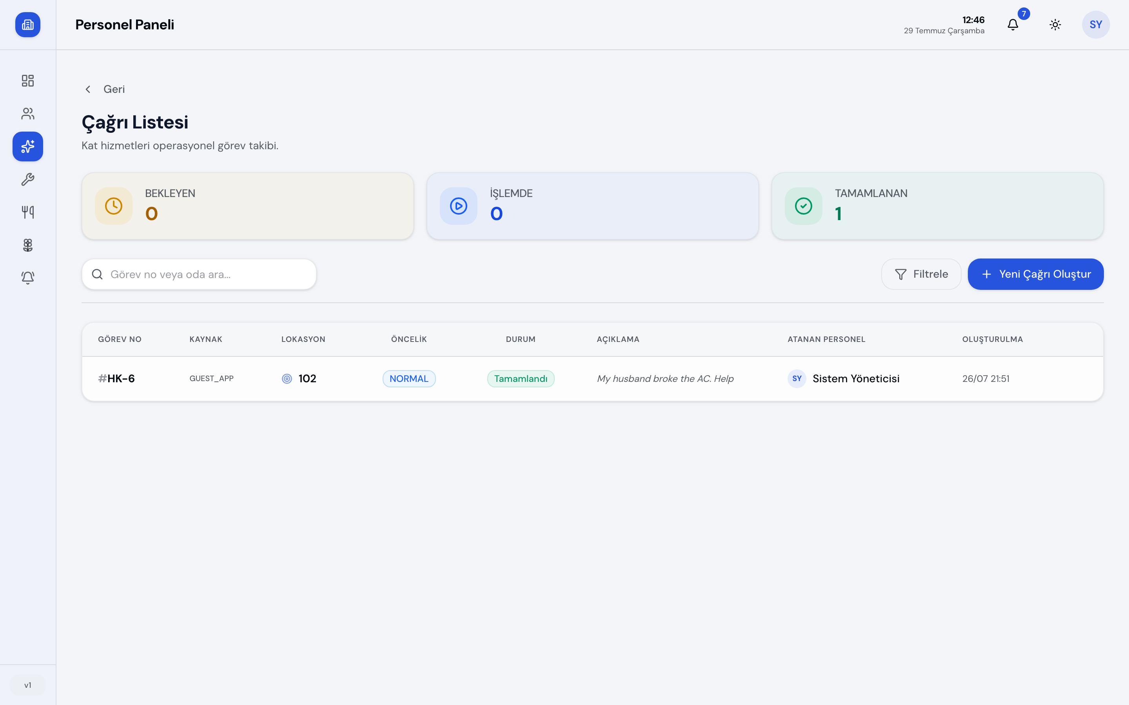Click the Sistem Yöneticisi assignee name
Screen dimensions: 1129x705
tap(856, 379)
